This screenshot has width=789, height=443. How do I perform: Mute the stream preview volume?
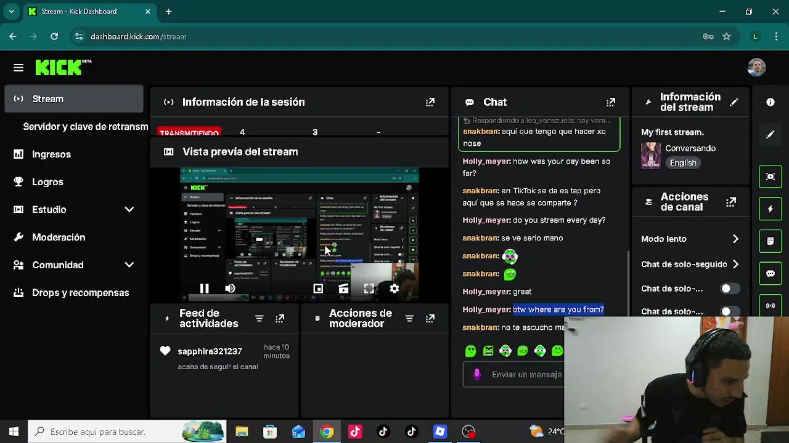pos(230,289)
